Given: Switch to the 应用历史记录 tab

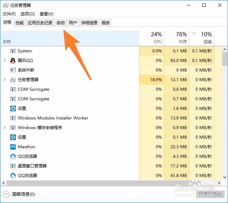Looking at the screenshot, I should point(40,23).
